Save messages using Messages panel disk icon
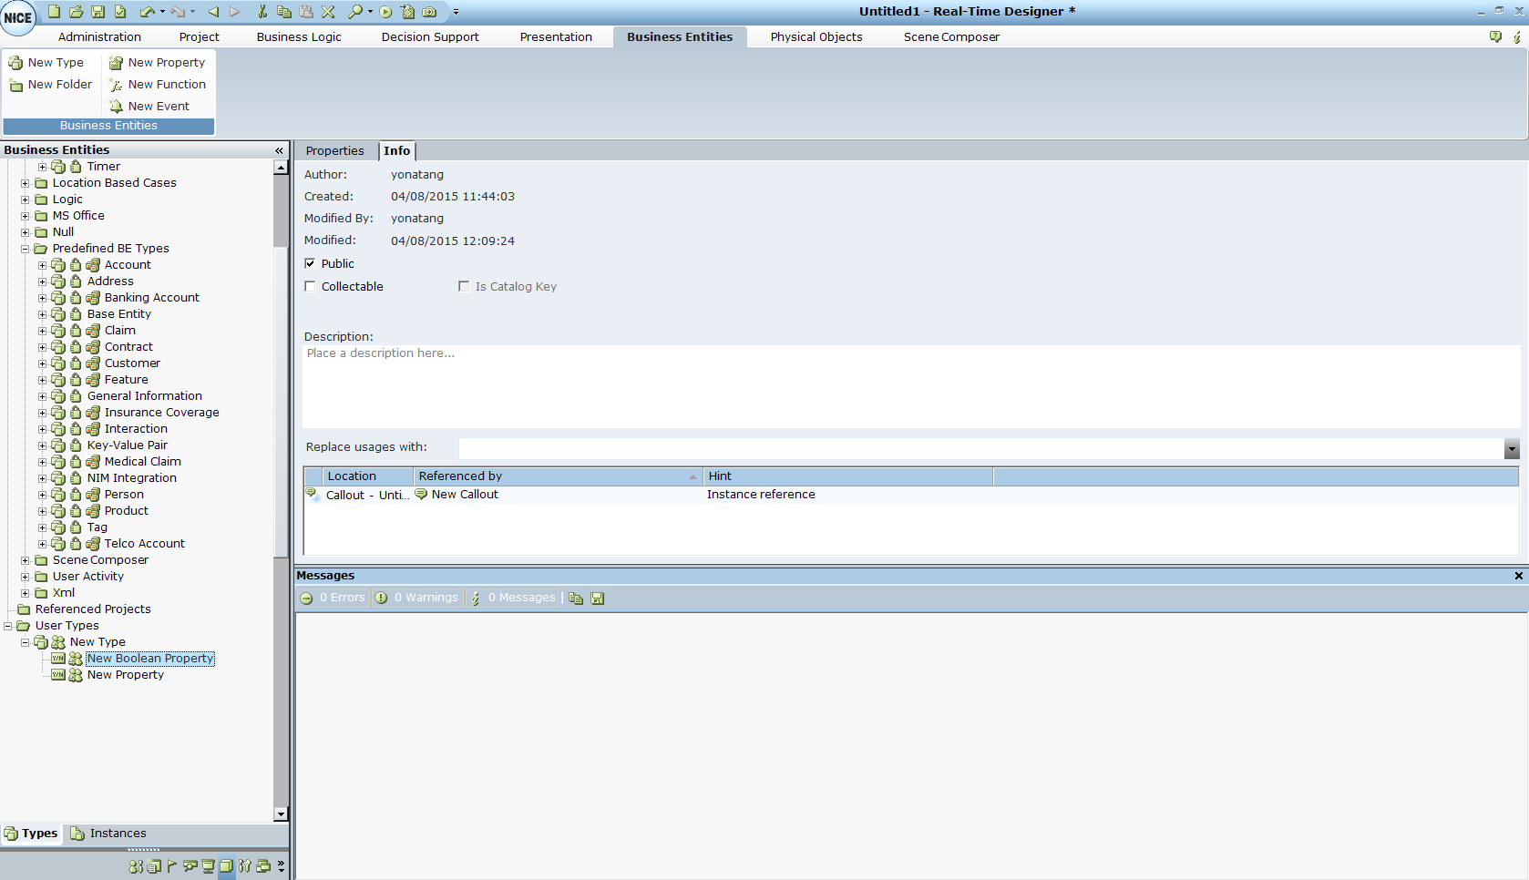Viewport: 1529px width, 880px height. click(598, 599)
